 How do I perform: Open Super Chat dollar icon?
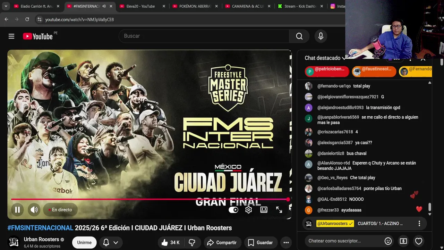point(403,241)
